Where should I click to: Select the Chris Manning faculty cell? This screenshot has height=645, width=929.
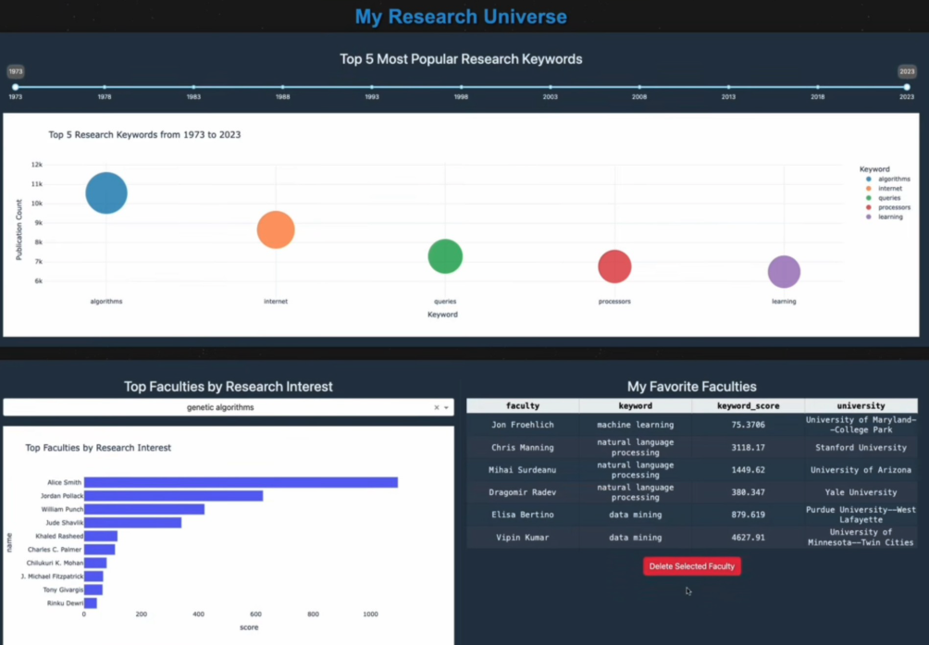(523, 448)
